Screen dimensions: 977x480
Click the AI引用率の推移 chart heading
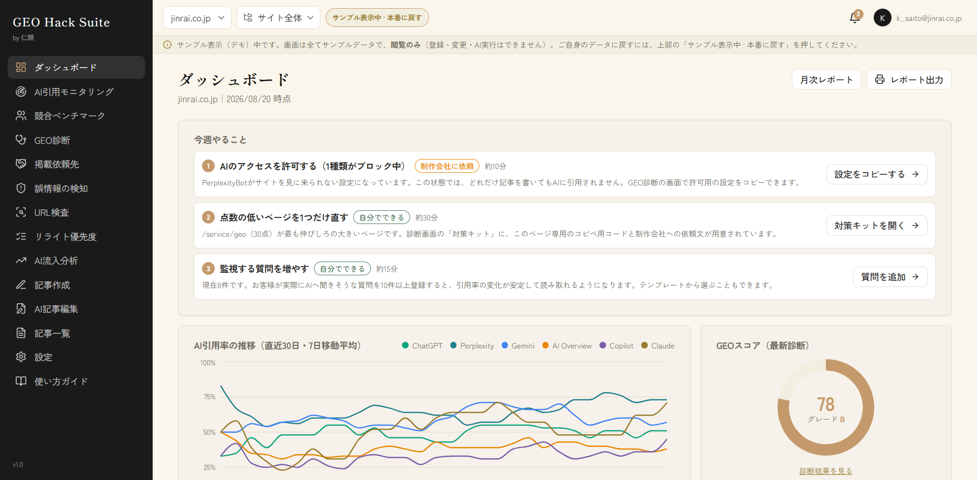277,345
